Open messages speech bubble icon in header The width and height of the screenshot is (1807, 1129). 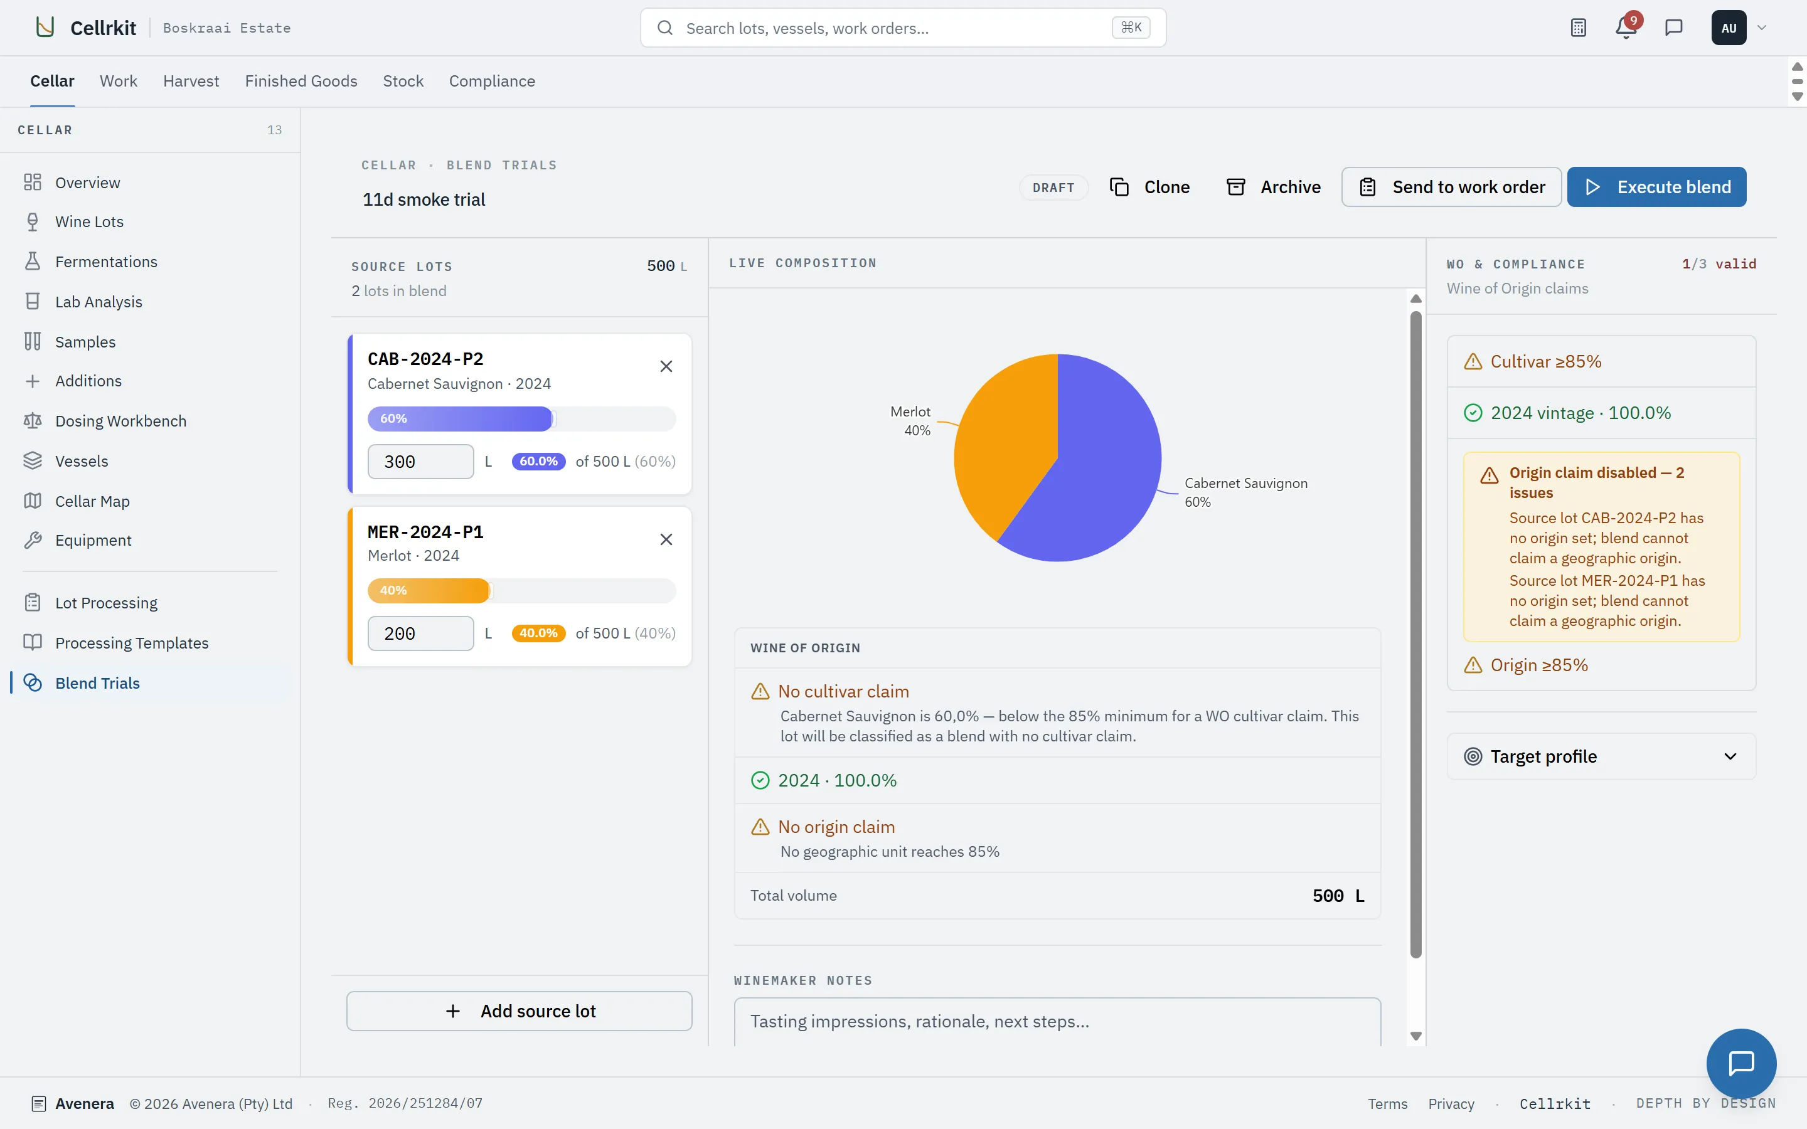[1673, 28]
